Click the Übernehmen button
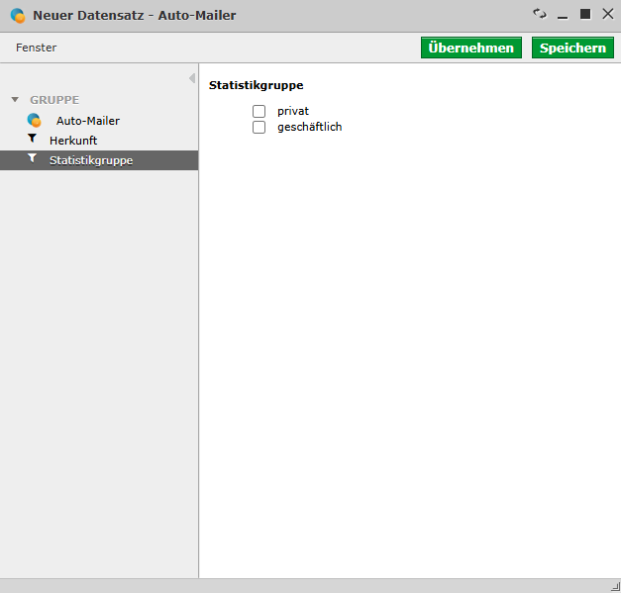621x593 pixels. click(471, 48)
